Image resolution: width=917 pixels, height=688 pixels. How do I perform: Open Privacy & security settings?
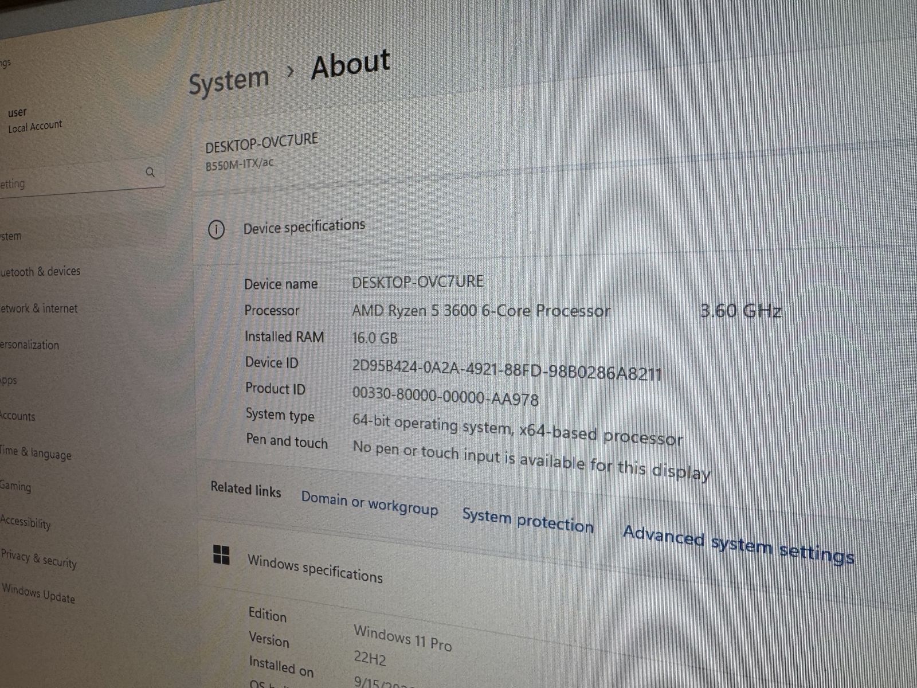[38, 558]
